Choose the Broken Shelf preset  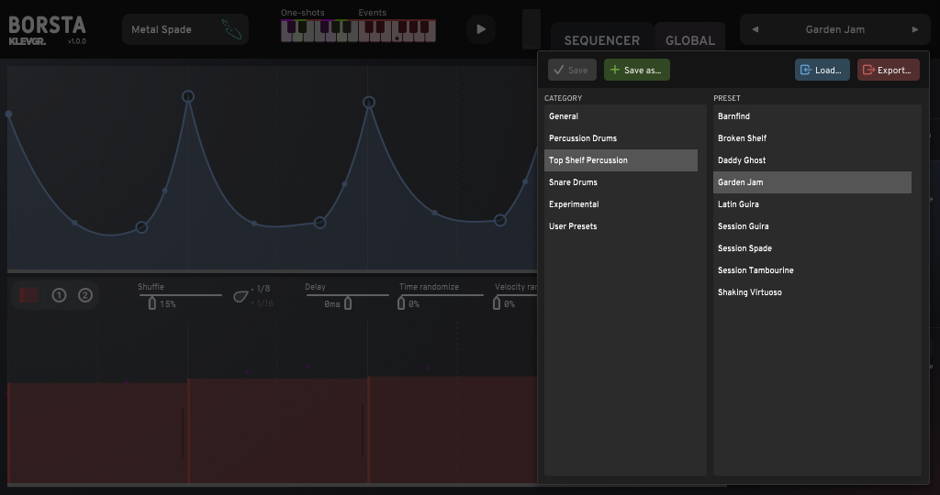coord(812,138)
